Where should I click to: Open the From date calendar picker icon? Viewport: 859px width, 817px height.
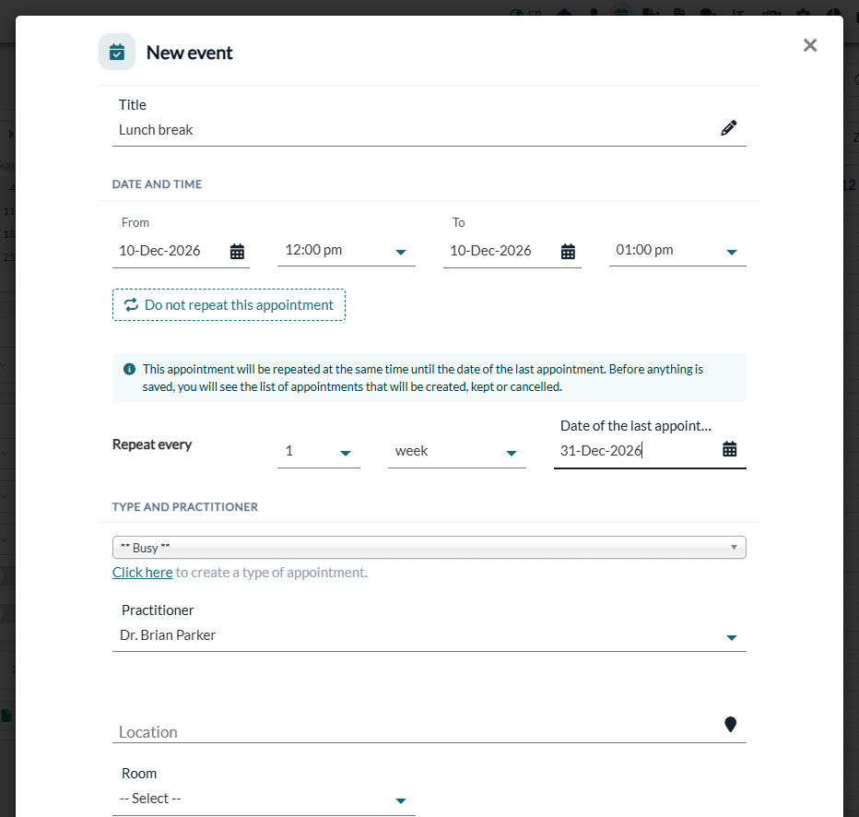click(x=237, y=252)
